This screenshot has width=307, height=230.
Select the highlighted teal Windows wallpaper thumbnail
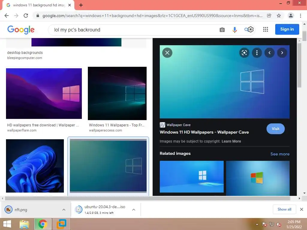tap(108, 166)
